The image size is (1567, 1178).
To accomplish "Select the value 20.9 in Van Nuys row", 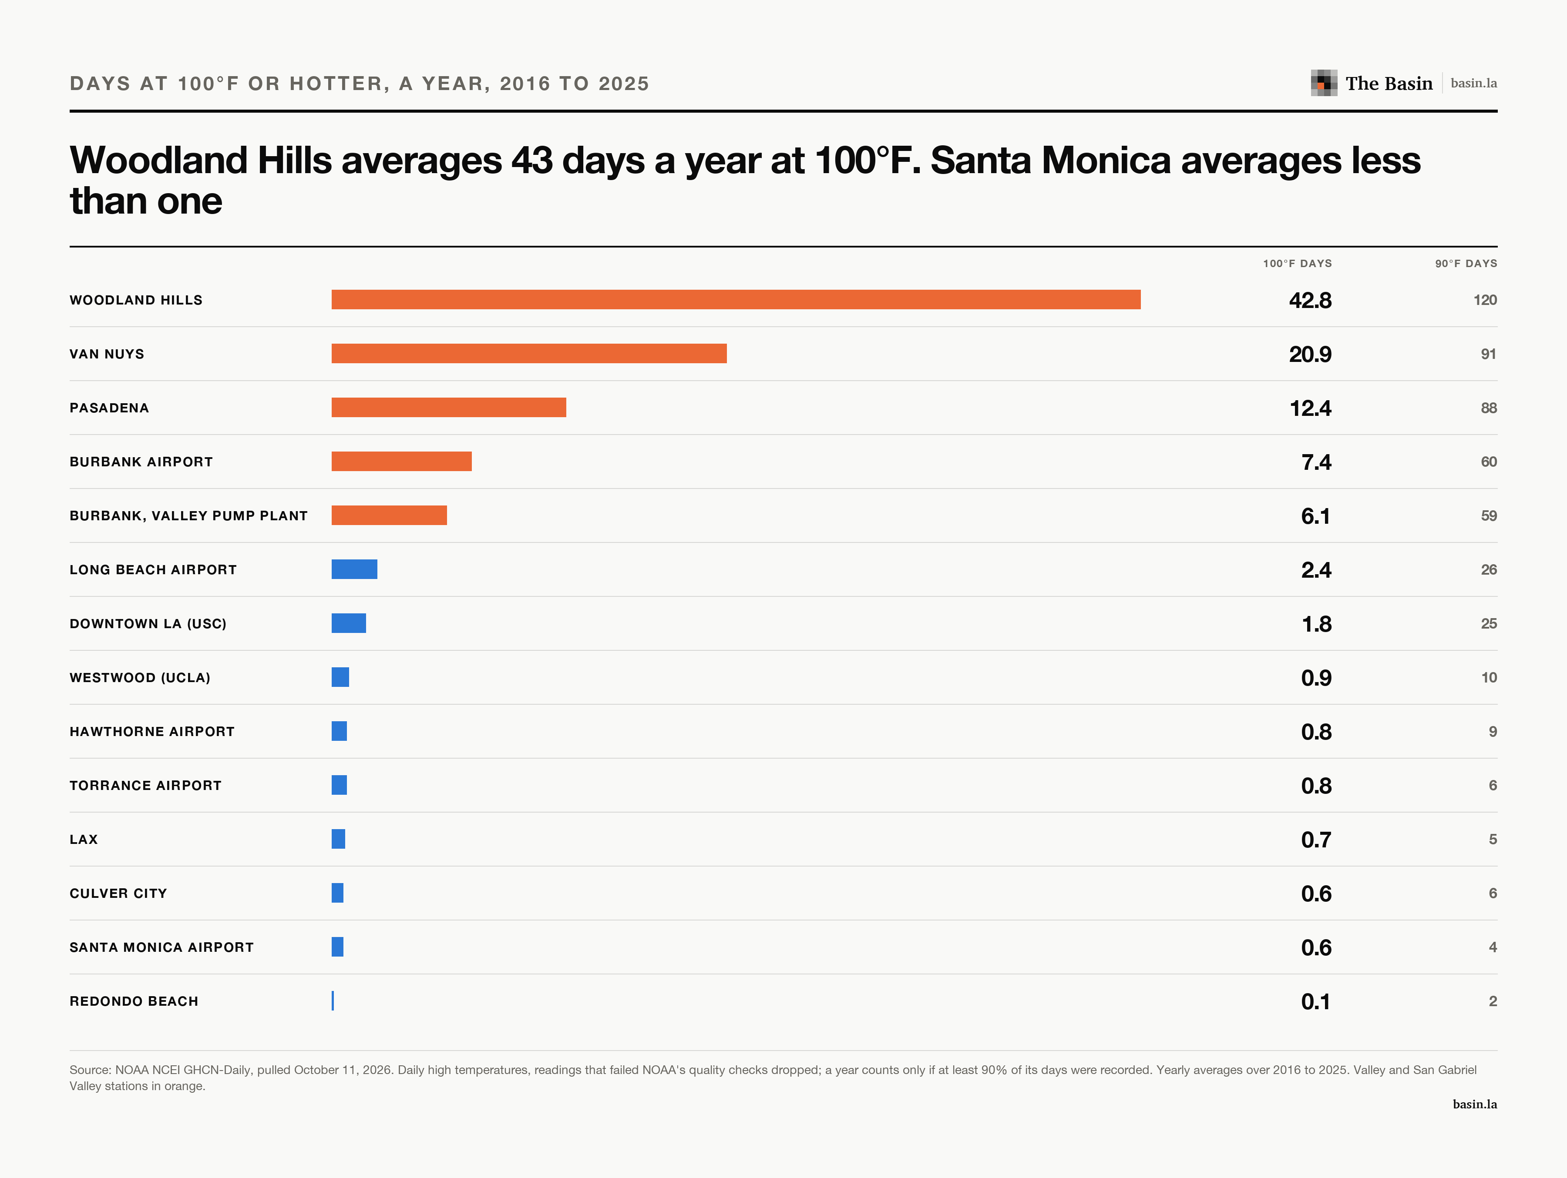I will tap(1310, 354).
